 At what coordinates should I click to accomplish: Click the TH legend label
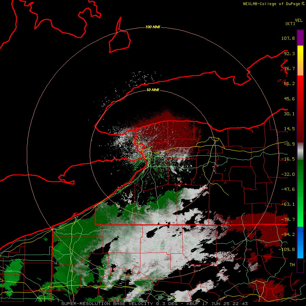point(292,265)
